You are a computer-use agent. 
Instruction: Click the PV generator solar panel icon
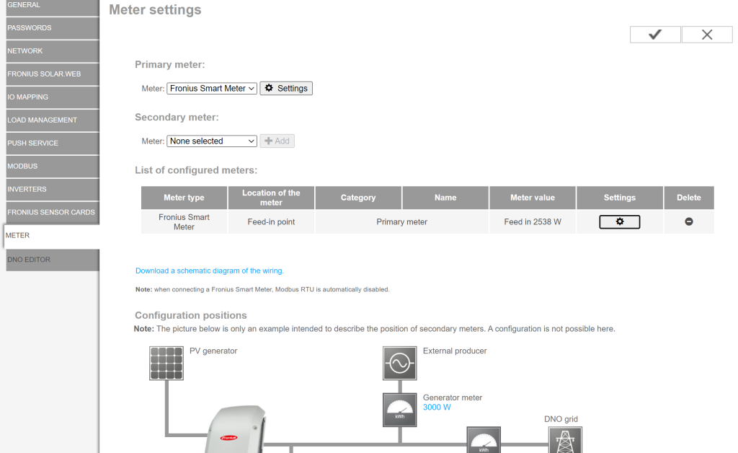point(166,363)
